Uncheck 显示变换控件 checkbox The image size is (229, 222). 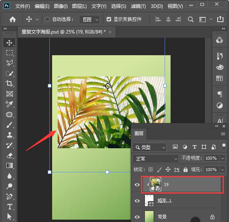(x=109, y=19)
